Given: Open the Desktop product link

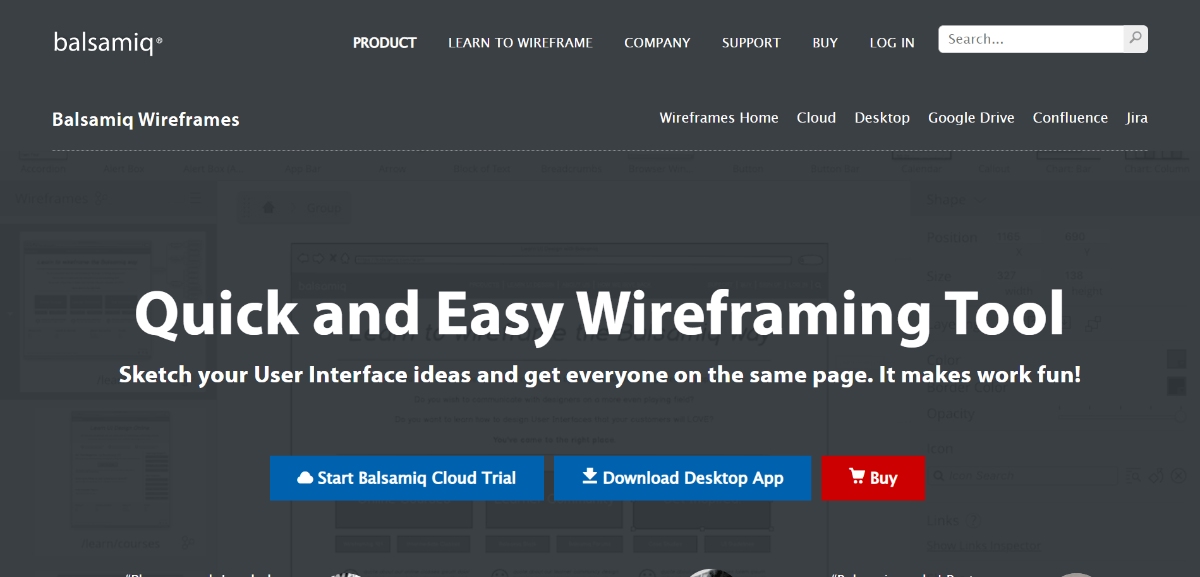Looking at the screenshot, I should point(882,118).
